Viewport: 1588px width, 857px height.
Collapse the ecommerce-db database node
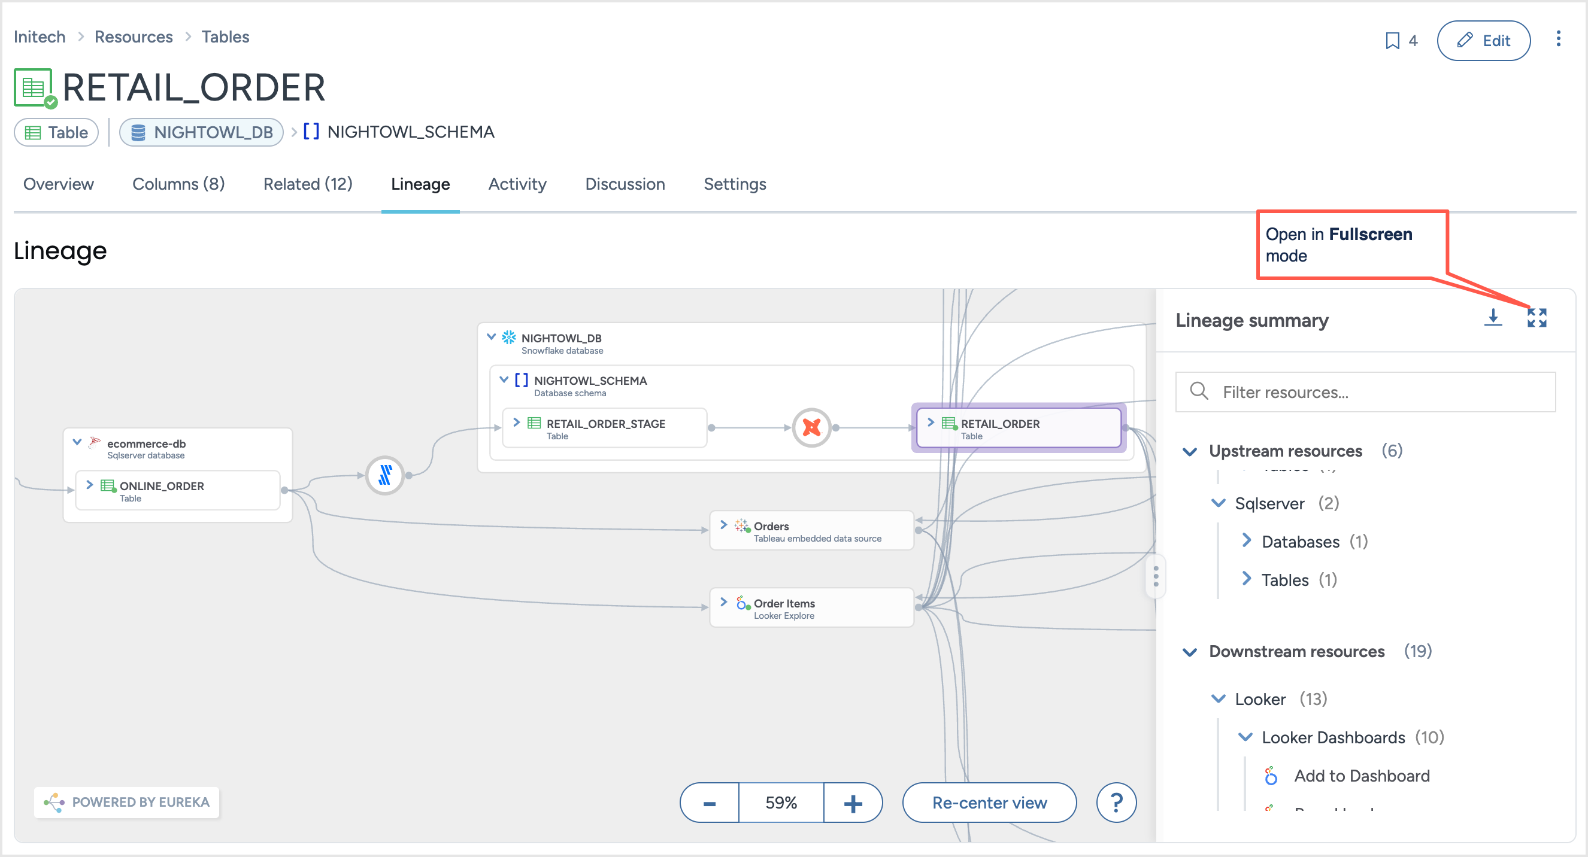77,442
